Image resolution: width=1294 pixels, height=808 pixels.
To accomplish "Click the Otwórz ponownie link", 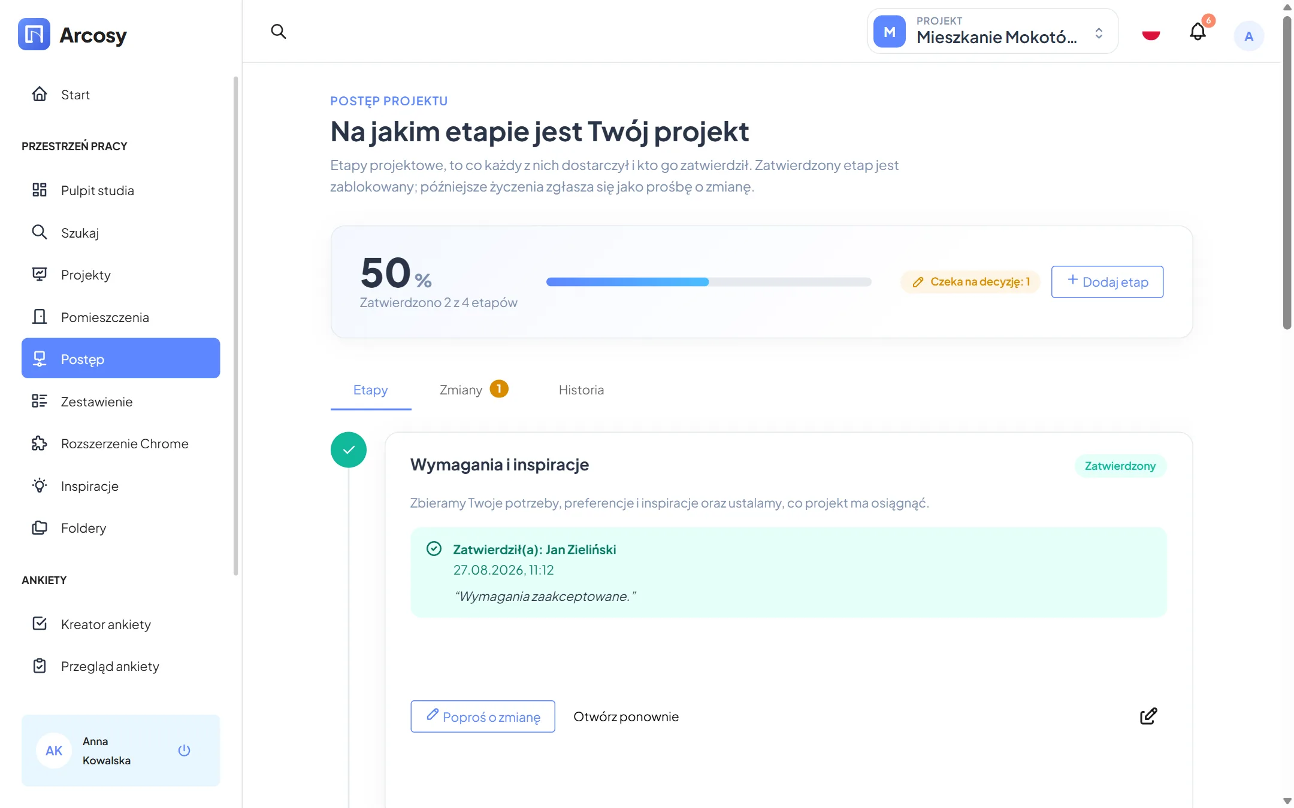I will click(x=626, y=716).
